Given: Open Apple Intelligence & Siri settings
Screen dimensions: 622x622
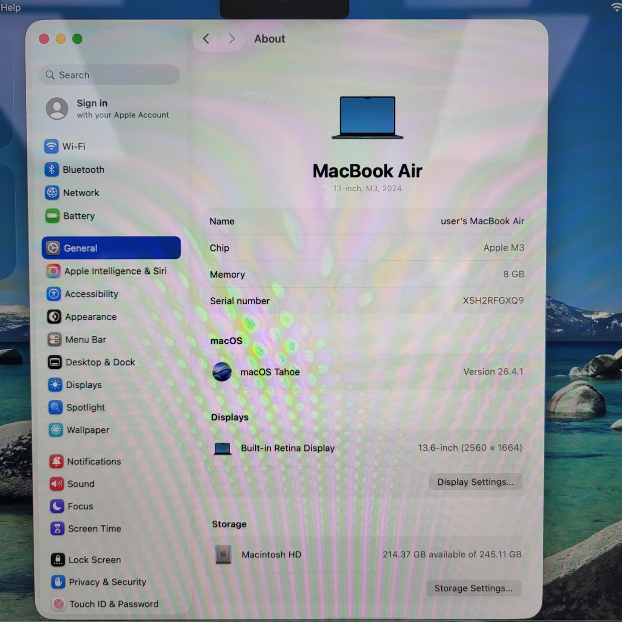Looking at the screenshot, I should tap(115, 271).
